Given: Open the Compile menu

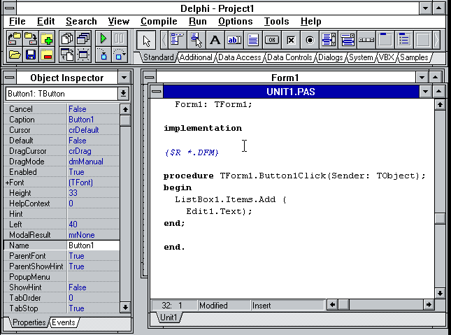Looking at the screenshot, I should [159, 22].
